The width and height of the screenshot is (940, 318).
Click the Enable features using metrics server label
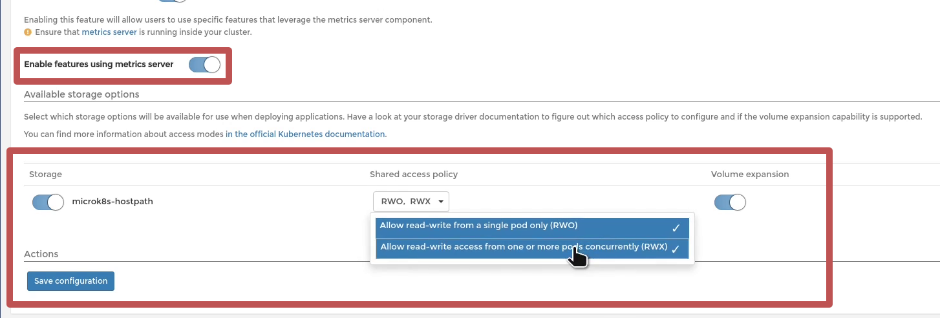click(99, 64)
